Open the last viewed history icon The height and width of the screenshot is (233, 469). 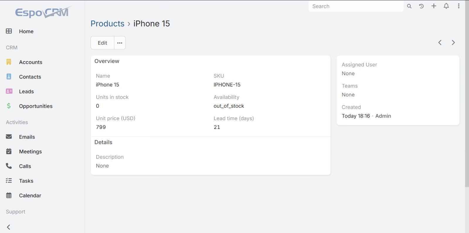(422, 6)
